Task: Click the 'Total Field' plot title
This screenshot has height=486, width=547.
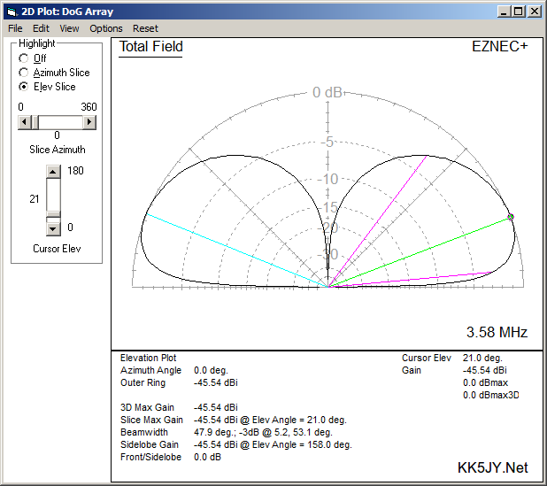Action: [151, 47]
